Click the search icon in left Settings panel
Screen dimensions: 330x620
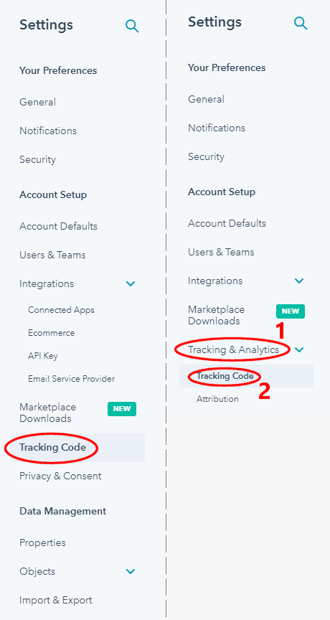coord(132,26)
